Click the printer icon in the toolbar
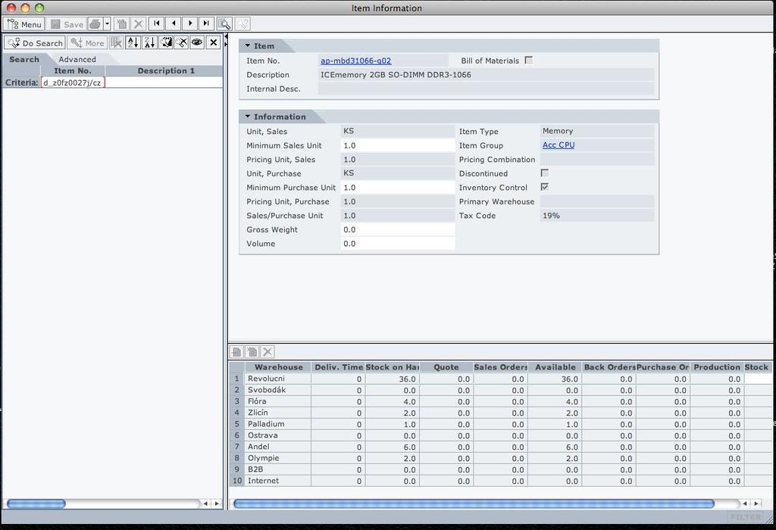 coord(95,23)
